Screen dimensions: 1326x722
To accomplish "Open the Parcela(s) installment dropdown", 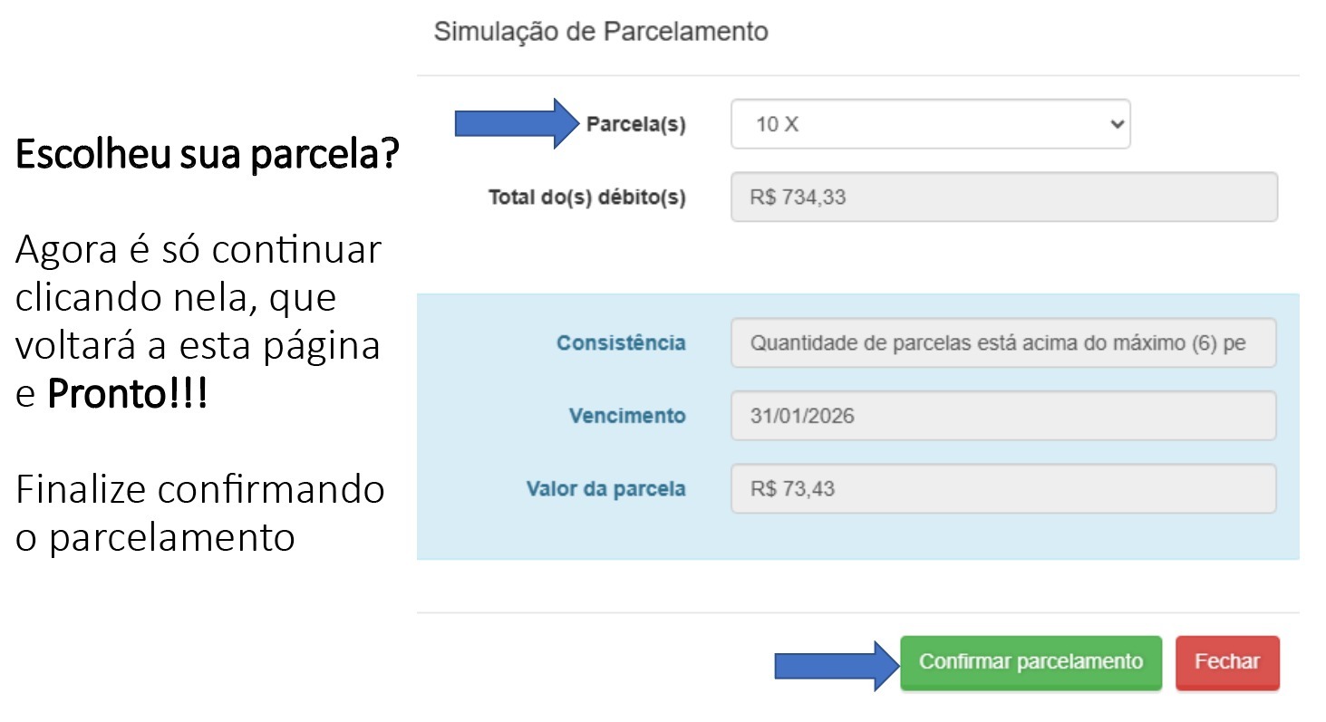I will [930, 124].
